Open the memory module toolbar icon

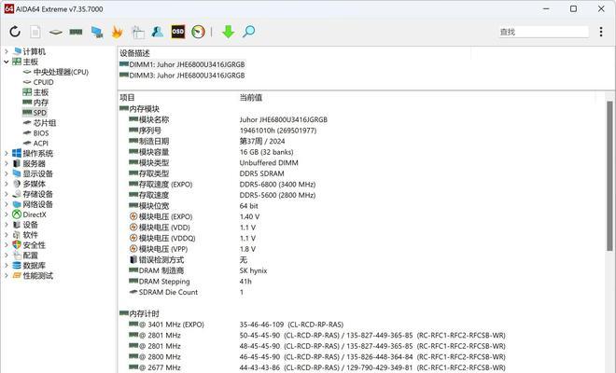(x=76, y=32)
